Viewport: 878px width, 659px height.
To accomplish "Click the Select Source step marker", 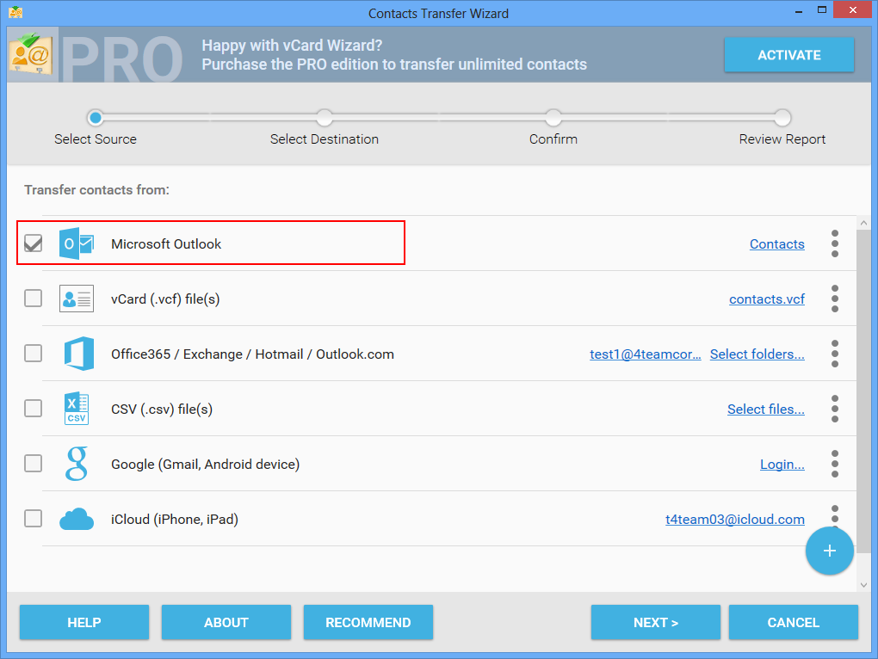I will point(96,118).
